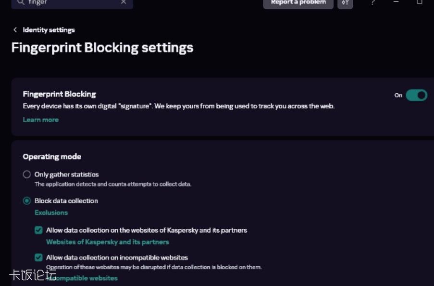Uncheck Allow data collection on incompatible websites
This screenshot has width=434, height=286.
(38, 258)
